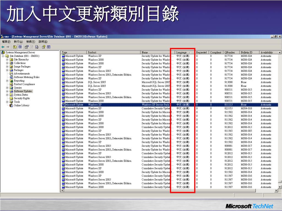Sort by the Requested column header
The width and height of the screenshot is (282, 211).
pyautogui.click(x=202, y=52)
